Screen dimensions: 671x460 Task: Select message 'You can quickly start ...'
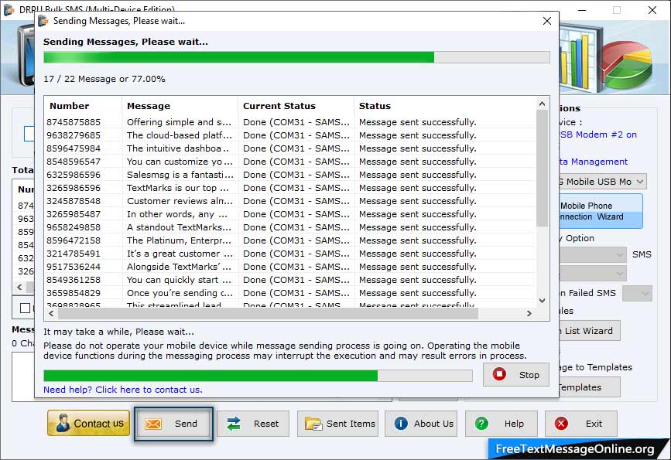coord(179,280)
